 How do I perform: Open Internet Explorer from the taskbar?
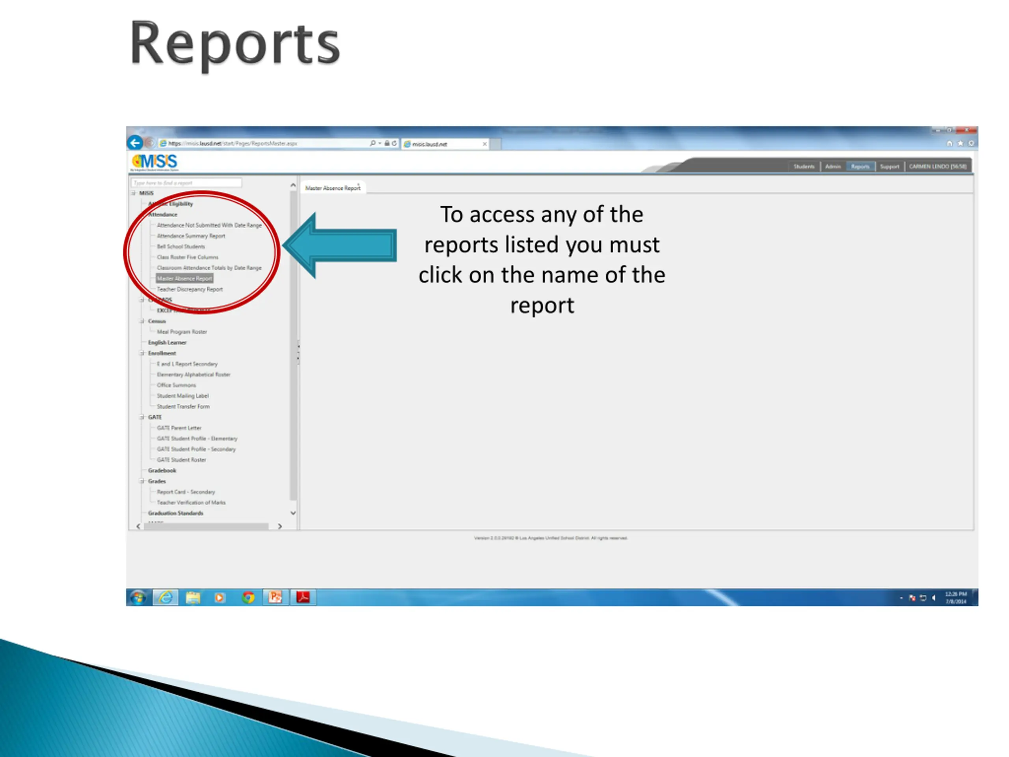tap(166, 597)
